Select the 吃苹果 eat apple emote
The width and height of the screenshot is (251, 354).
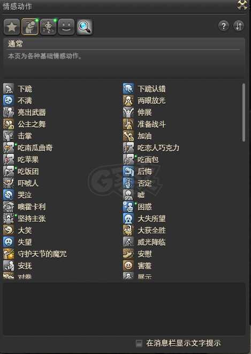point(21,159)
